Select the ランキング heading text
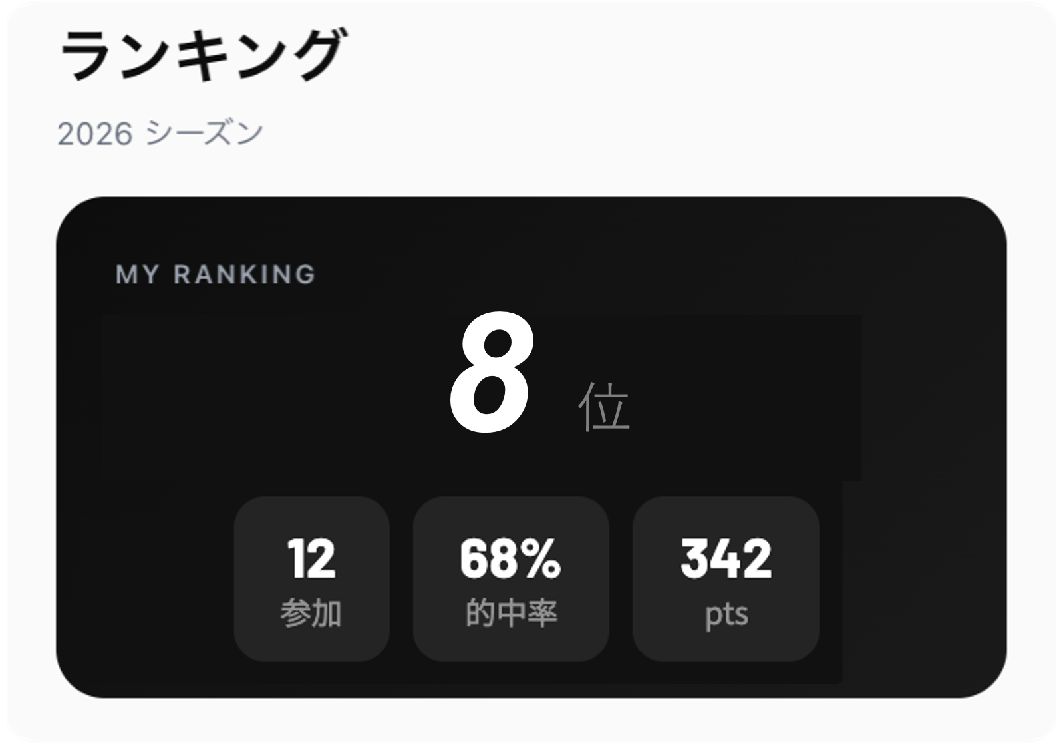 (200, 53)
